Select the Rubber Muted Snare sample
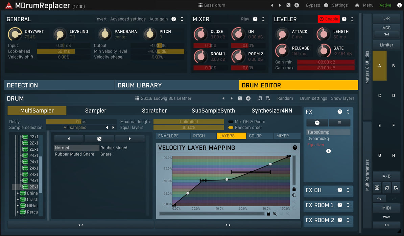This screenshot has width=404, height=236. [x=75, y=154]
